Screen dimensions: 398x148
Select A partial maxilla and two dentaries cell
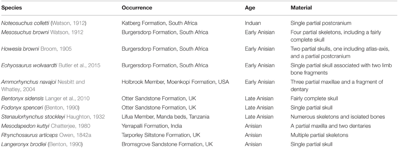click(x=330, y=126)
